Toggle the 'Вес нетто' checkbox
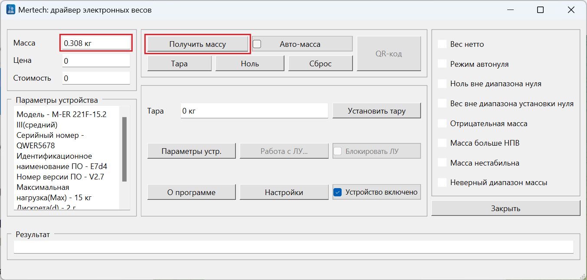 pos(442,44)
